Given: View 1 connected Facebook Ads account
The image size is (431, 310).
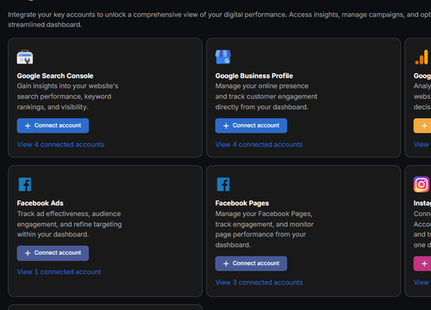Looking at the screenshot, I should coord(59,272).
